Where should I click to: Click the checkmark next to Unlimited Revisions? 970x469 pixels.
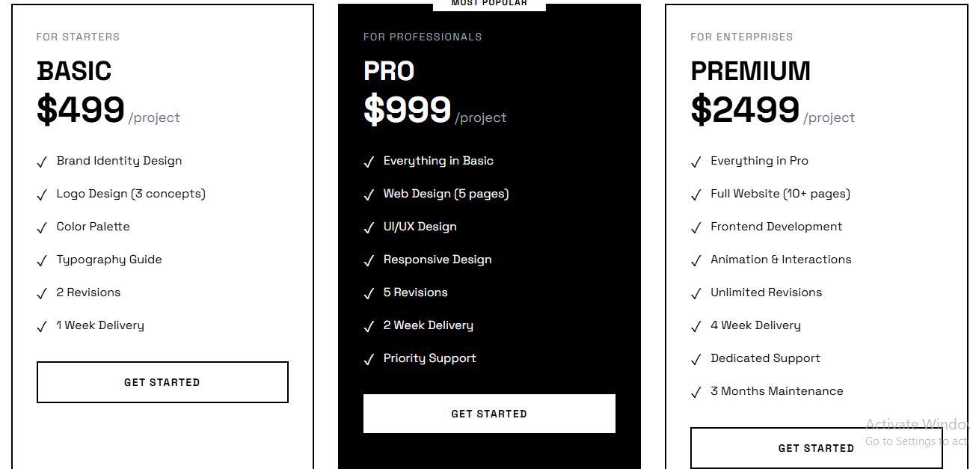pos(696,293)
